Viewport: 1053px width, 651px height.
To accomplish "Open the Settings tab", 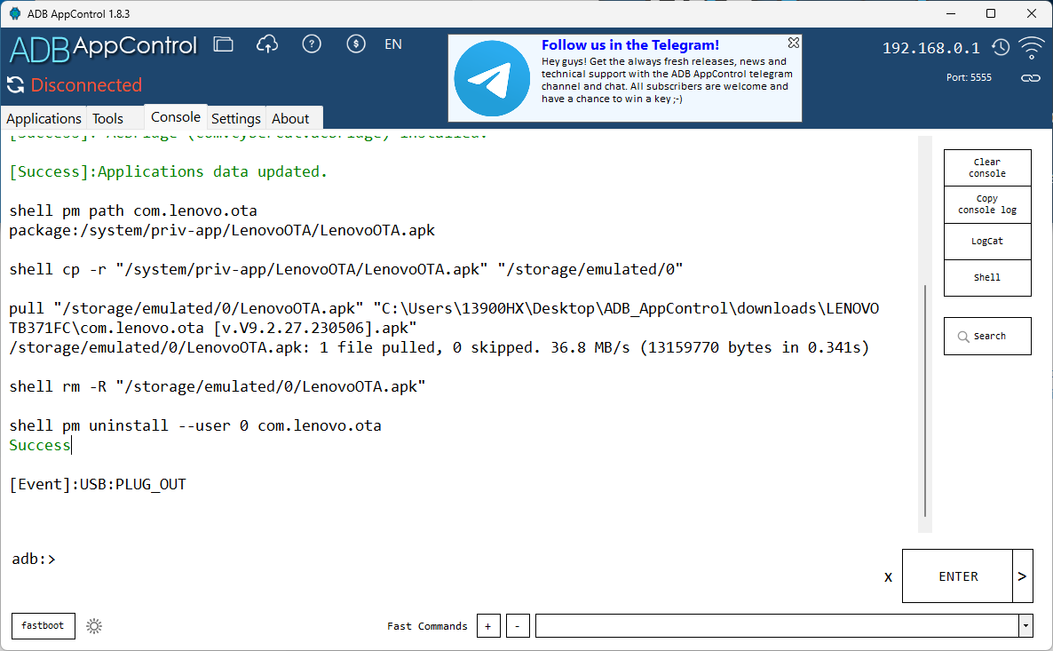I will pyautogui.click(x=235, y=118).
